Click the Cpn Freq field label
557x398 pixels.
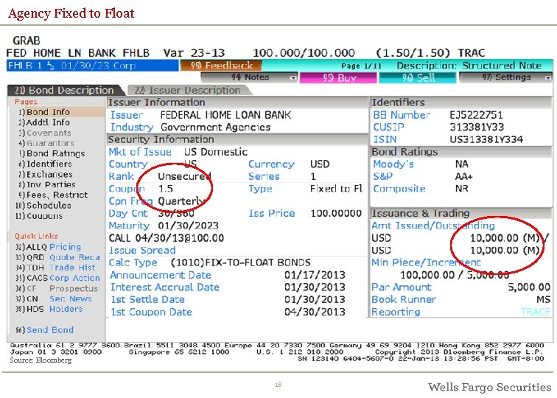(130, 201)
